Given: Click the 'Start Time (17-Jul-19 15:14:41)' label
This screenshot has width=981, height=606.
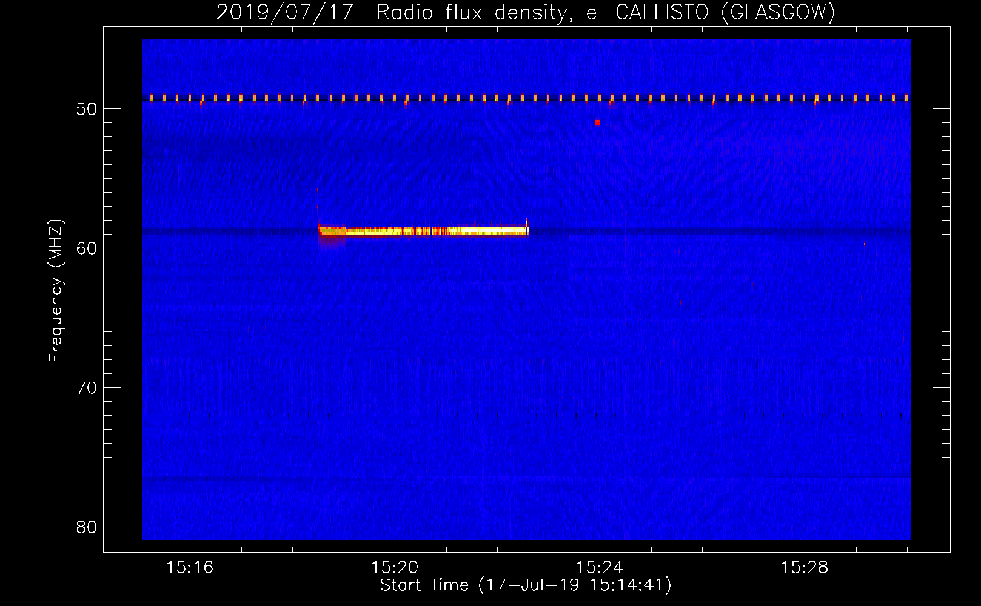Looking at the screenshot, I should (526, 585).
